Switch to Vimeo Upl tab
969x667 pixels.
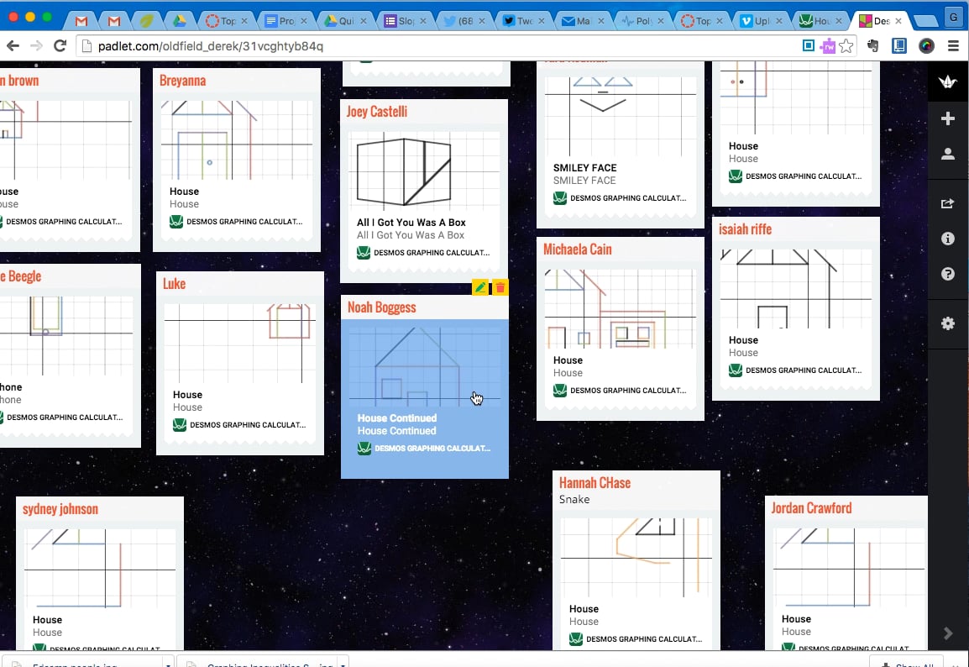(762, 21)
